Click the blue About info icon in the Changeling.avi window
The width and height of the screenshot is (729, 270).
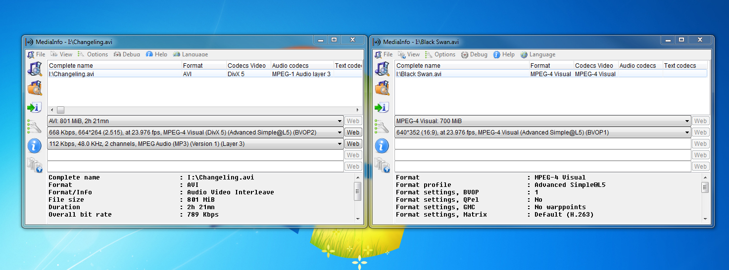34,145
